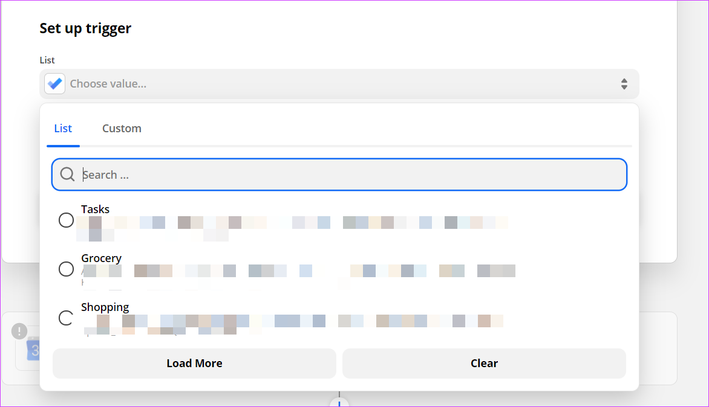Click the 'List' field label

[x=47, y=60]
